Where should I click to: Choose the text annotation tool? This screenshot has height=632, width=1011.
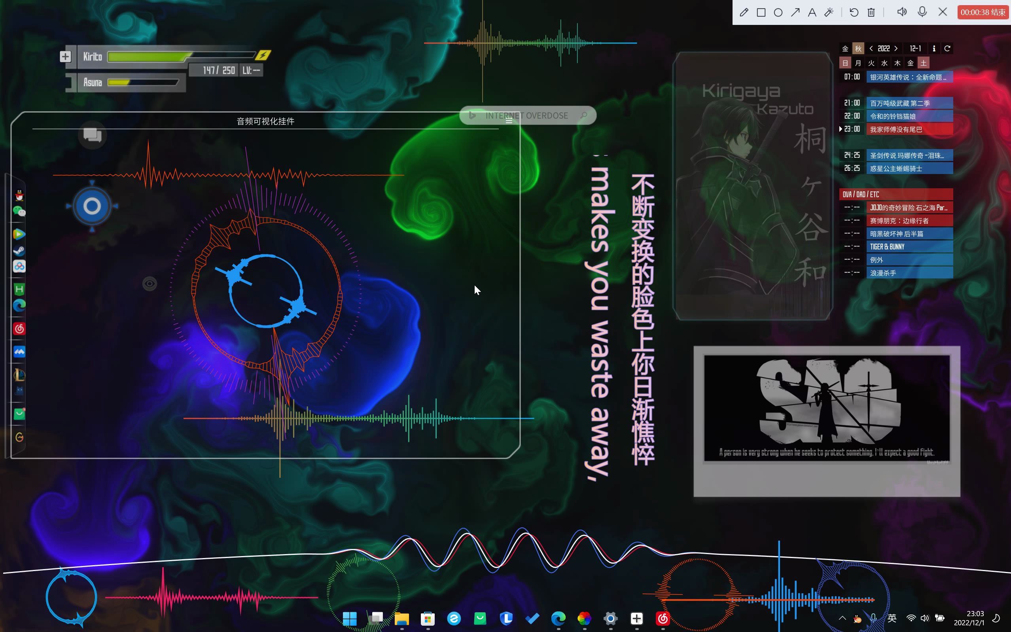coord(812,12)
